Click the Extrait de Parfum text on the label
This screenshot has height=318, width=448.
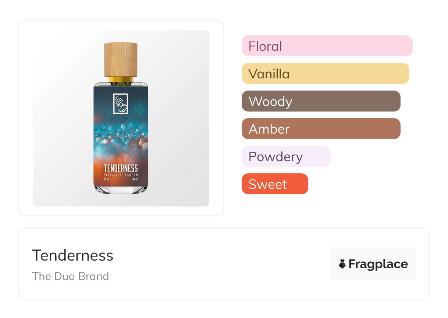click(121, 175)
